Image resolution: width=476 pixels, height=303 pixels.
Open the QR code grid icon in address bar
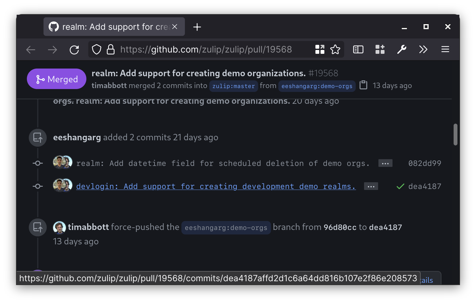click(320, 49)
